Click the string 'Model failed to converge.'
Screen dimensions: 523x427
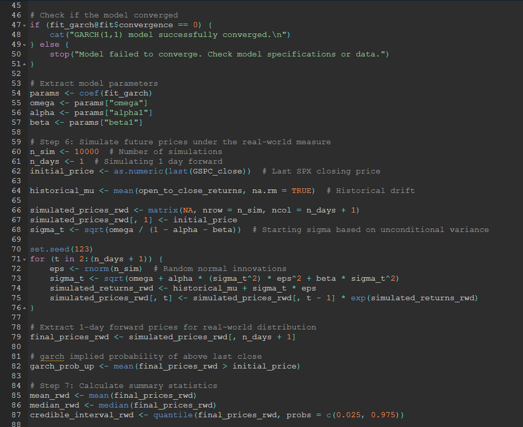[140, 54]
